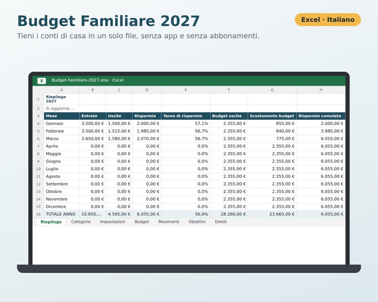Screen dimensions: 378x302
Task: Select the 'Luglio' month cell
Action: coord(62,169)
